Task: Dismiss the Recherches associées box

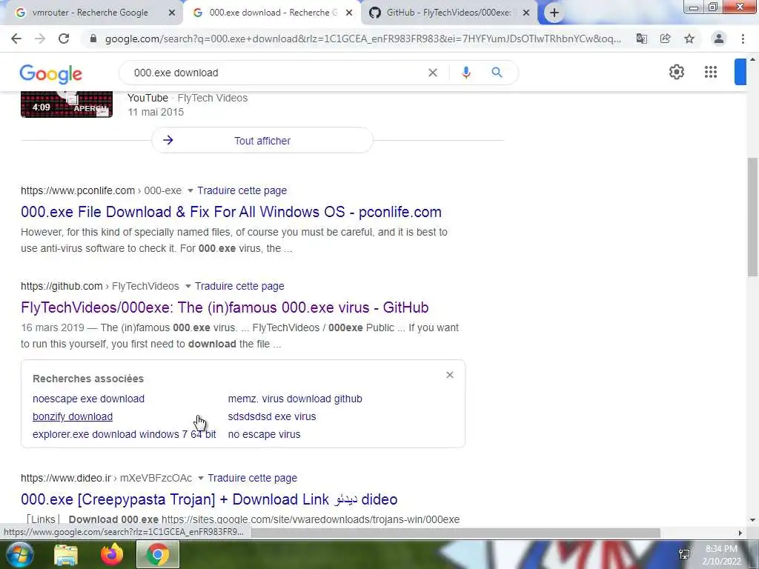Action: 450,375
